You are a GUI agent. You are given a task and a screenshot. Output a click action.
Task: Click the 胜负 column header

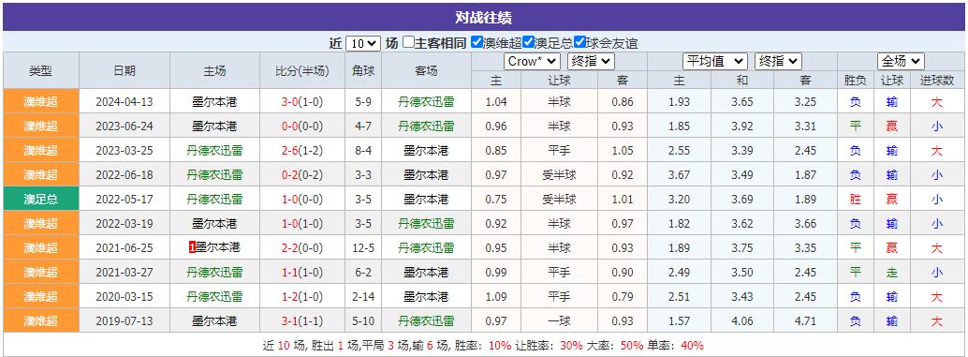click(855, 81)
